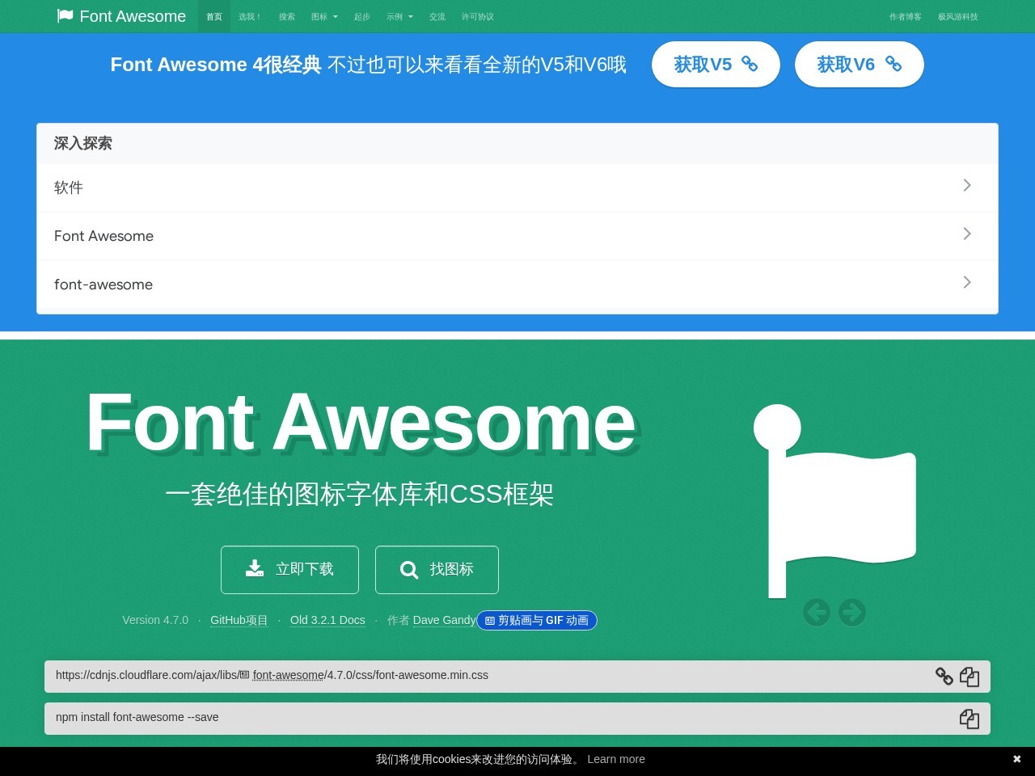Image resolution: width=1035 pixels, height=776 pixels.
Task: Click the 获取V6 button
Action: tap(860, 64)
